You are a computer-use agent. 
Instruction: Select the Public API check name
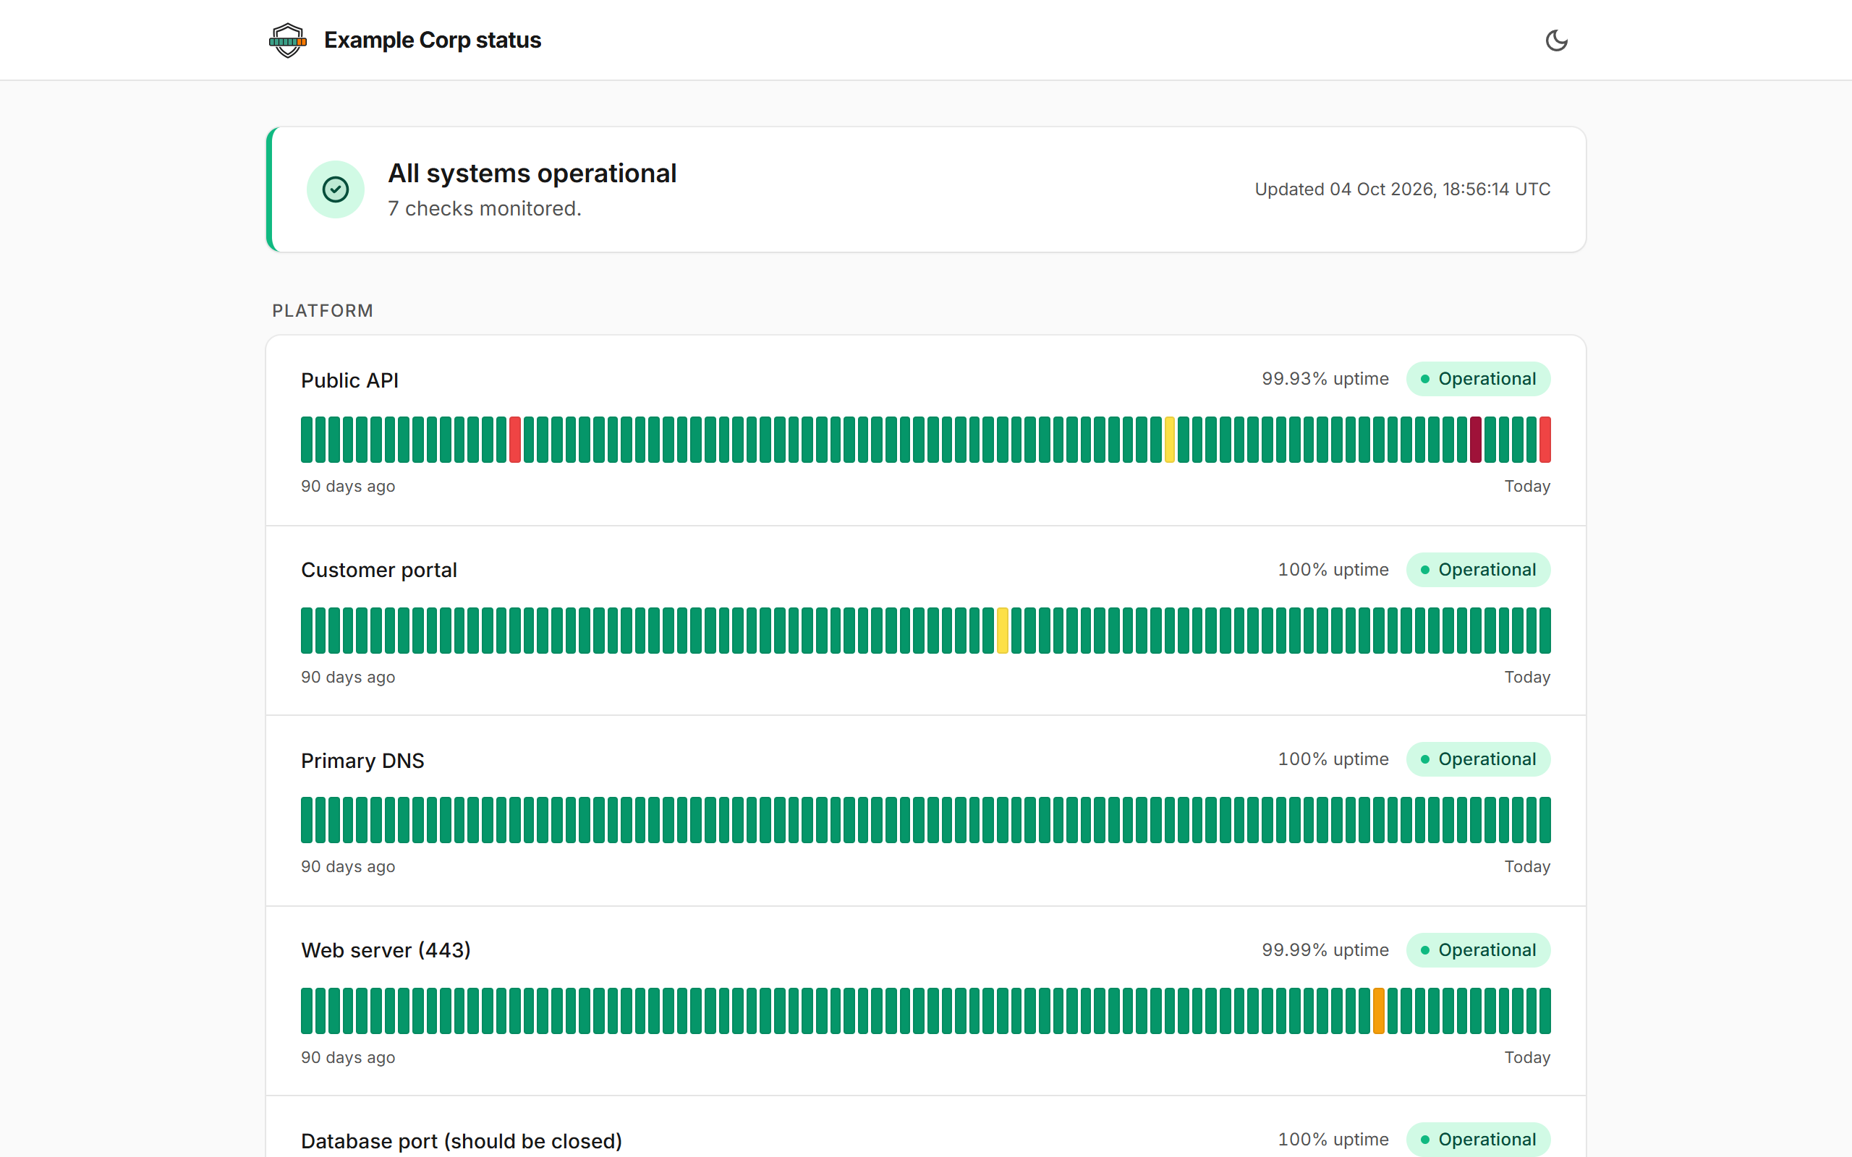pyautogui.click(x=349, y=380)
